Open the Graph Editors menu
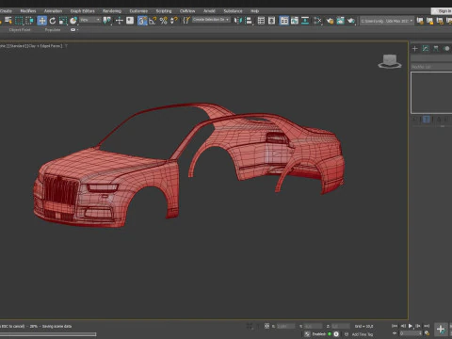The image size is (452, 339). [x=82, y=11]
